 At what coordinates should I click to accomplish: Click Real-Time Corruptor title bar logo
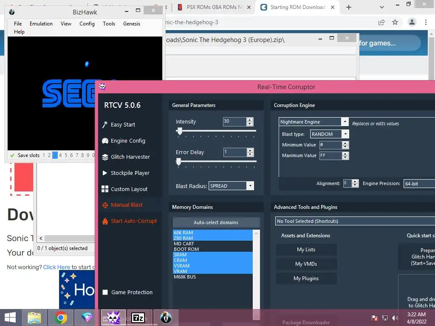(102, 87)
